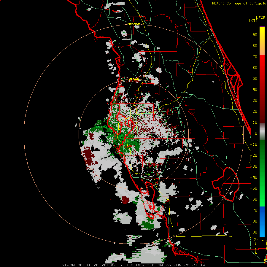
Task: Click the positive 50 scale label
Action: (255, 79)
